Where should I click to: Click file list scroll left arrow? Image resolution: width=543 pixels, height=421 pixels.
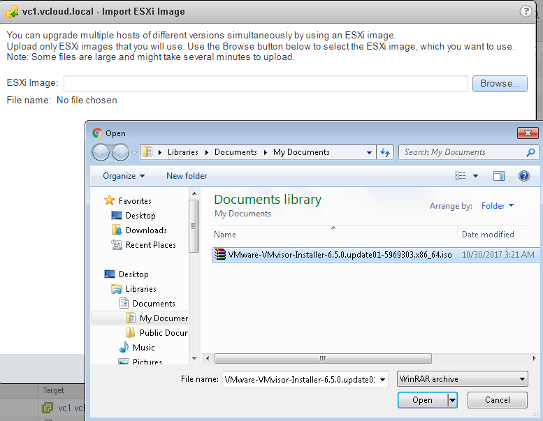[208, 358]
